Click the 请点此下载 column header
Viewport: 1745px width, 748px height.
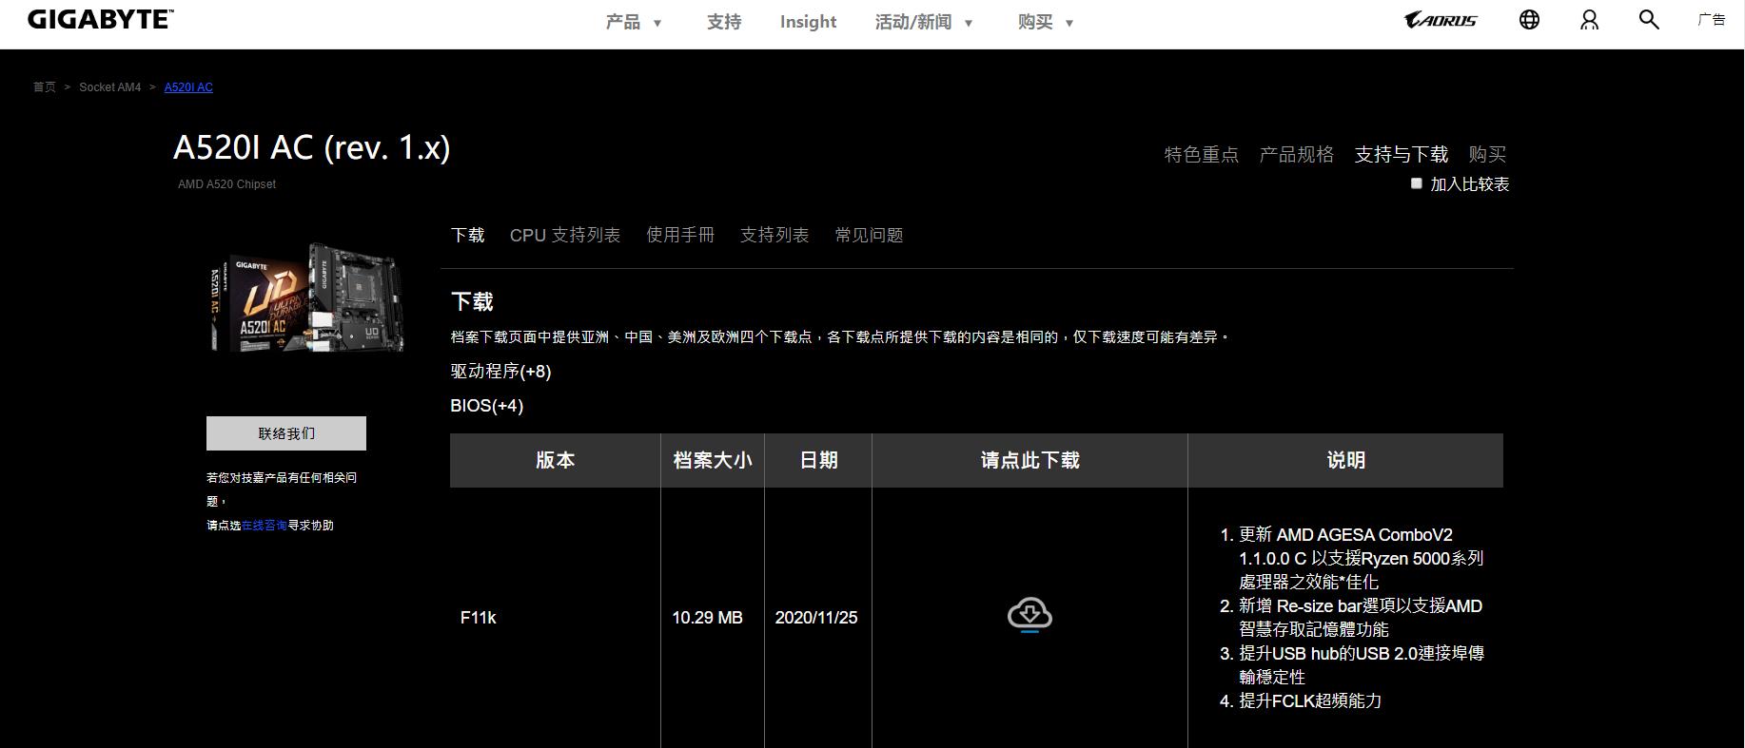[x=1029, y=461]
